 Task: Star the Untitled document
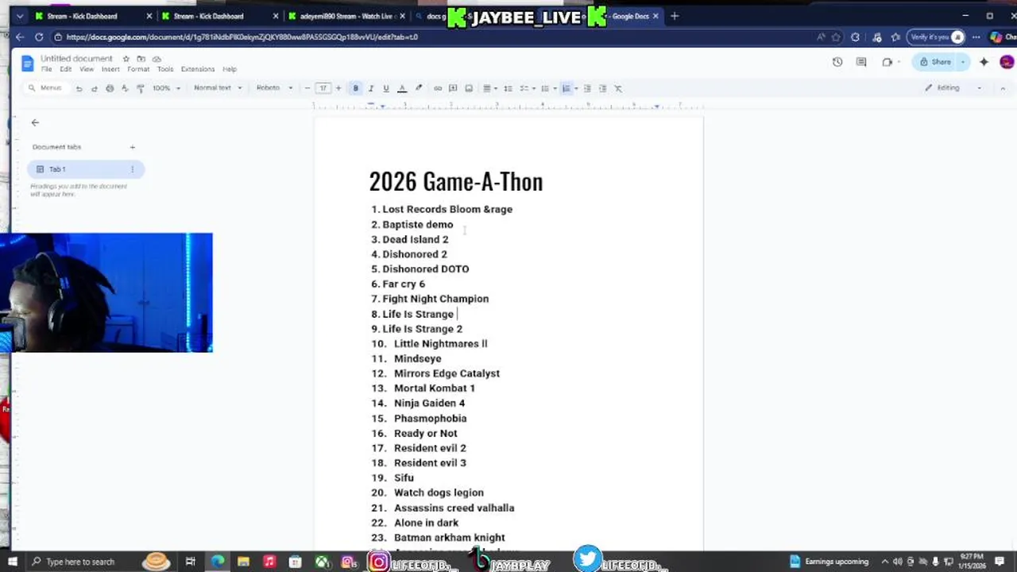pyautogui.click(x=126, y=59)
